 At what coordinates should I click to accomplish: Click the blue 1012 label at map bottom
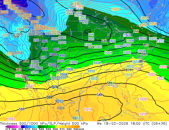[x=77, y=118]
